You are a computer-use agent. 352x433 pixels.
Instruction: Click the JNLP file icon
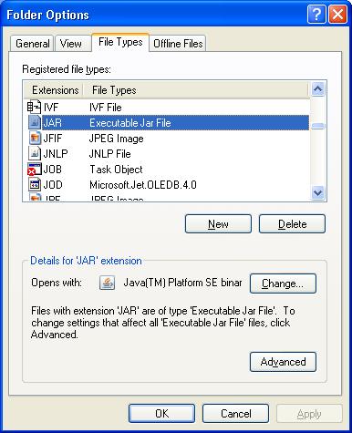point(35,153)
